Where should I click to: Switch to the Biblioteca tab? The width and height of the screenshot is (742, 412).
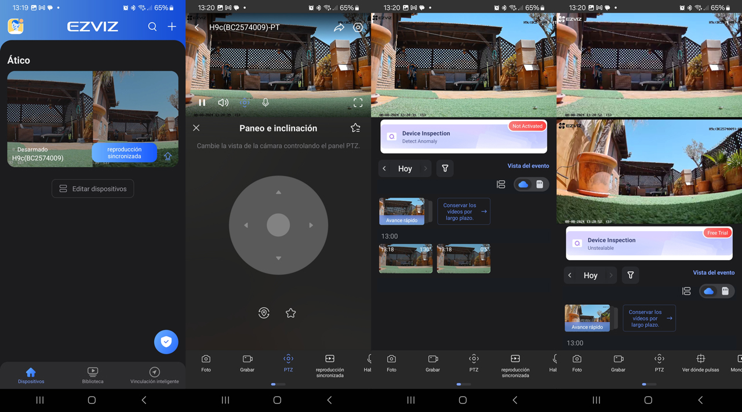point(93,375)
